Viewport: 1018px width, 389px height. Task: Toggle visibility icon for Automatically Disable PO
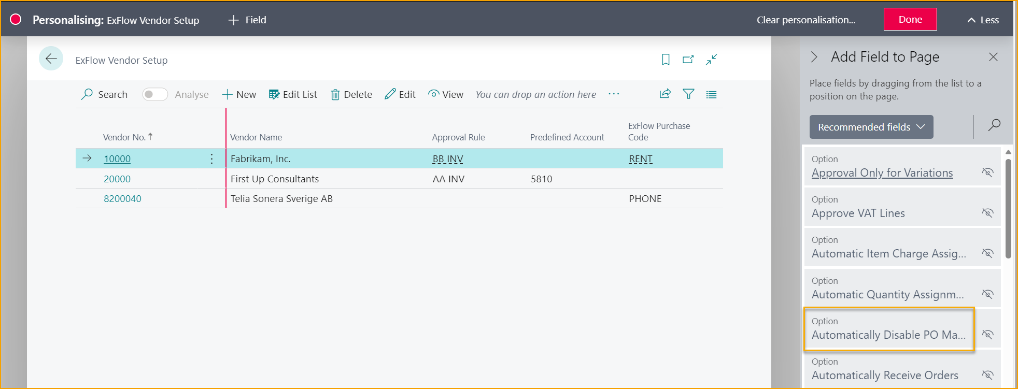(x=987, y=335)
